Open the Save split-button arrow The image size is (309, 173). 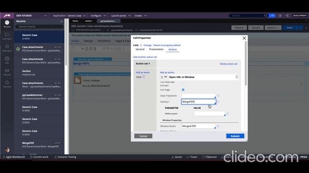click(x=300, y=28)
